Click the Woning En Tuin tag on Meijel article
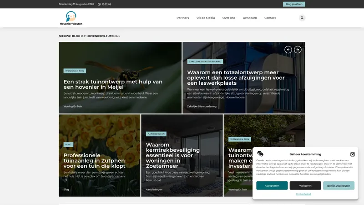The height and width of the screenshot is (205, 364). pos(75,71)
